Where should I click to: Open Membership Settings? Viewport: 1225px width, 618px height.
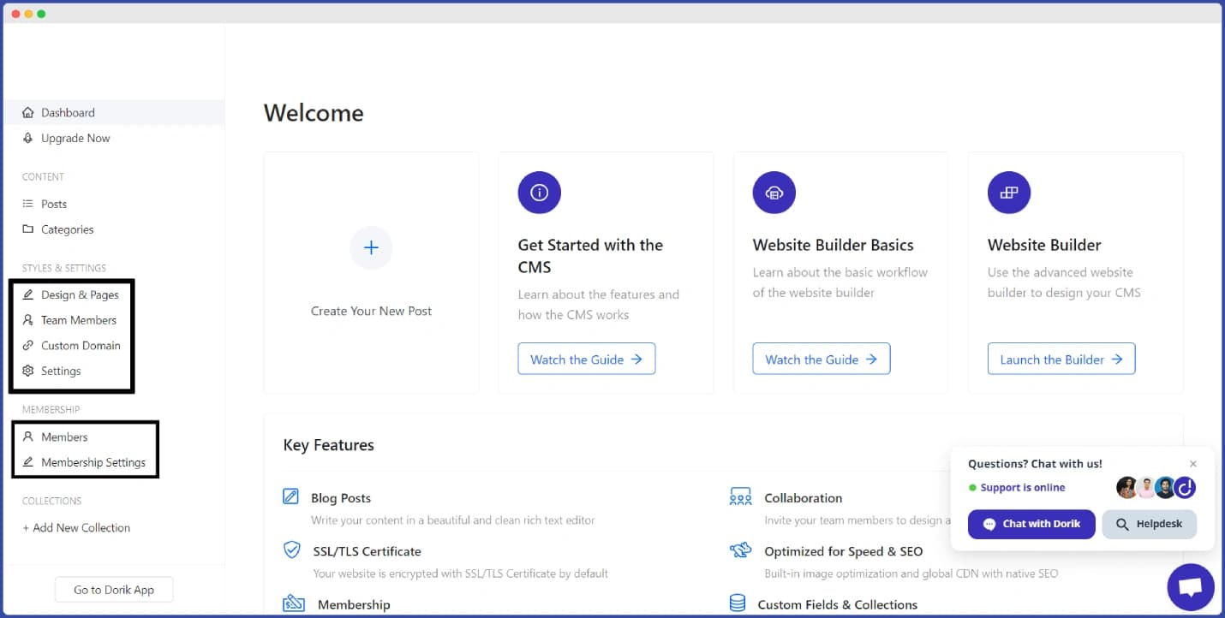(93, 463)
